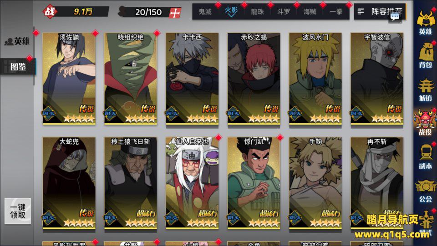This screenshot has height=246, width=437.
Task: Switch to the 海贼 series tab
Action: tap(310, 12)
